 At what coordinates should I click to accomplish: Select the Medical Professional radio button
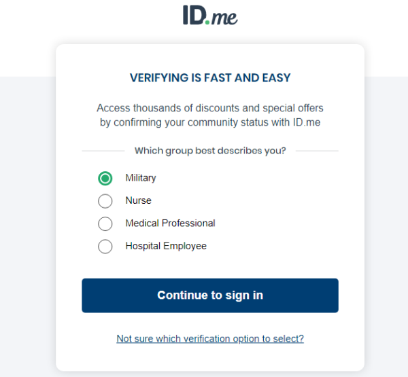coord(105,223)
